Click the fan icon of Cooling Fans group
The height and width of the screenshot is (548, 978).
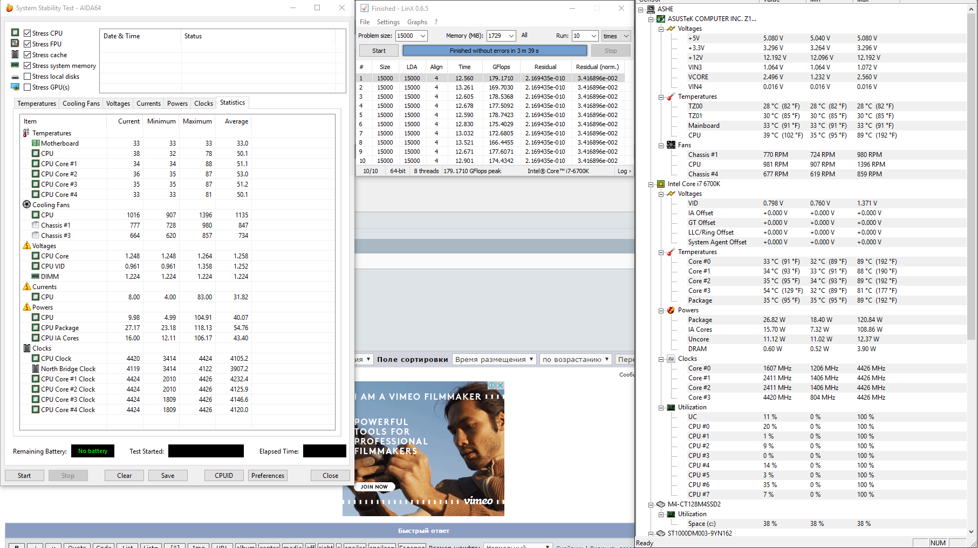point(26,204)
